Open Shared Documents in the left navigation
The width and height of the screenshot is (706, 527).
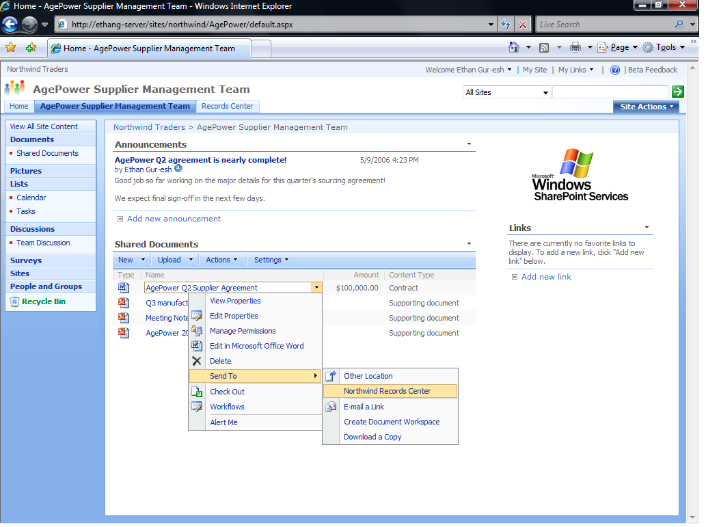(x=47, y=153)
